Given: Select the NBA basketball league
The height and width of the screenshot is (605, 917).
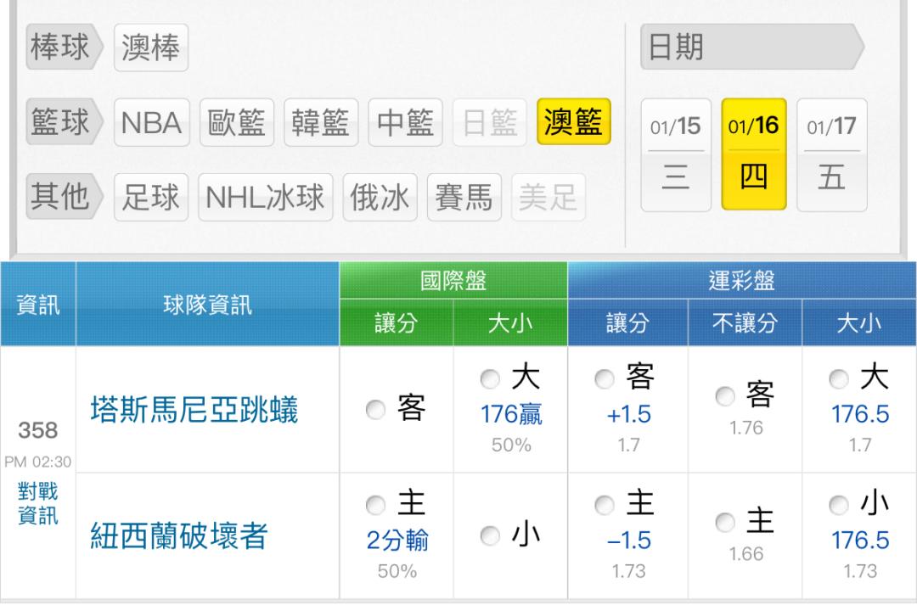Looking at the screenshot, I should (x=152, y=122).
